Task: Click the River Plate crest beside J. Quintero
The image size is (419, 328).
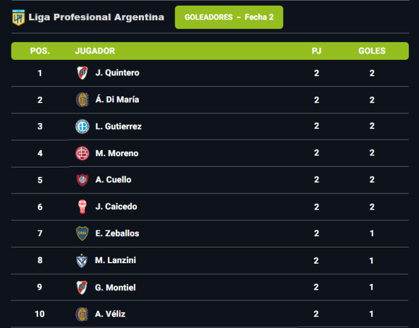Action: coord(82,73)
